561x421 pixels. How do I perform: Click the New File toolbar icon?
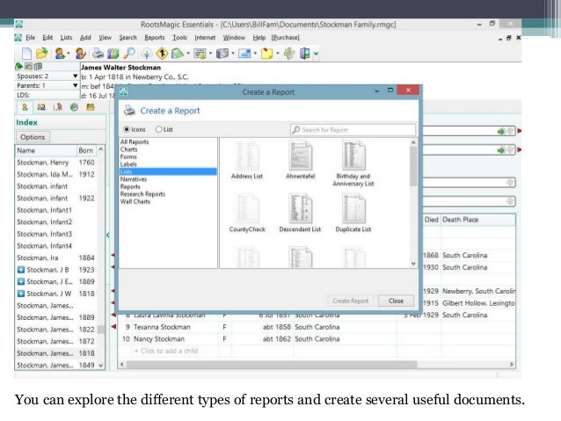[27, 54]
